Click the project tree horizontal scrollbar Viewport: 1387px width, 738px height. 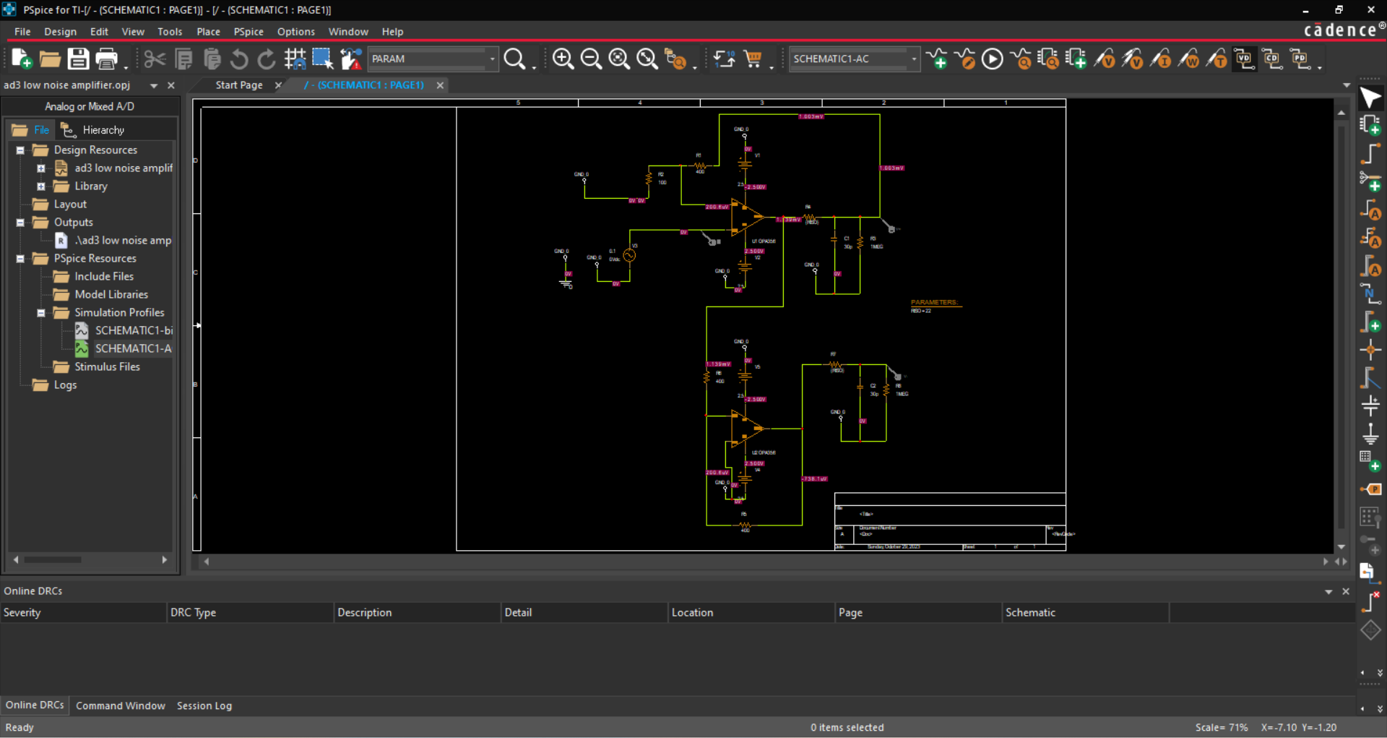coord(53,559)
